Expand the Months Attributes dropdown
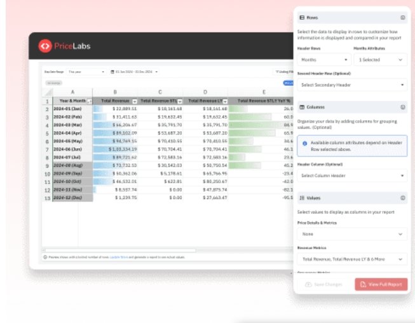 [379, 60]
